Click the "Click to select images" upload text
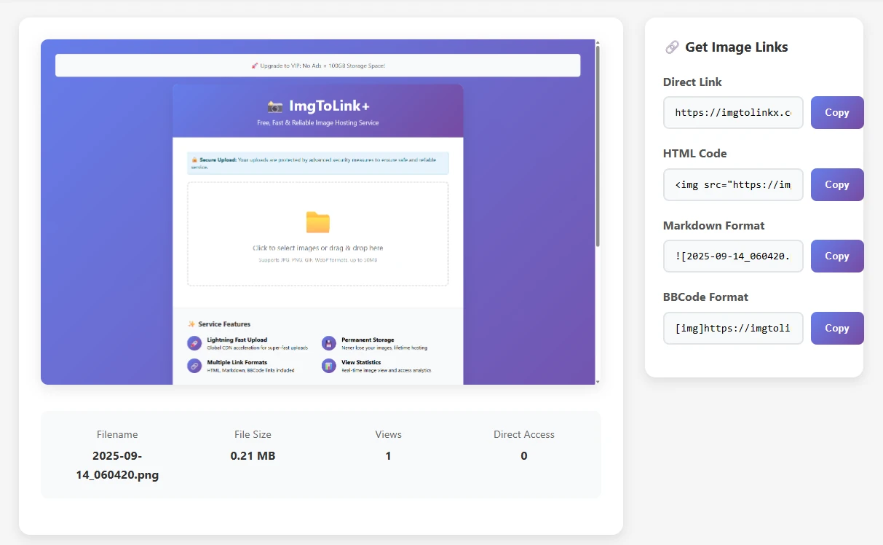Image resolution: width=883 pixels, height=545 pixels. click(317, 248)
